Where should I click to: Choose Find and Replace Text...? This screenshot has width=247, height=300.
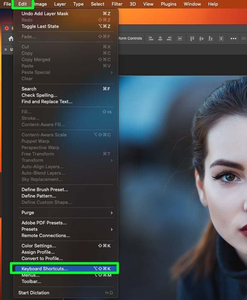pyautogui.click(x=66, y=102)
